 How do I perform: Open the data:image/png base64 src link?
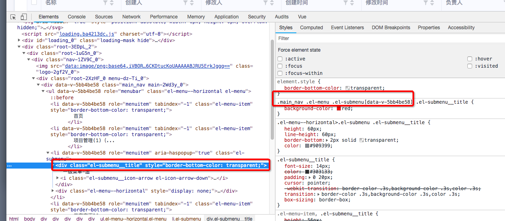click(x=148, y=66)
